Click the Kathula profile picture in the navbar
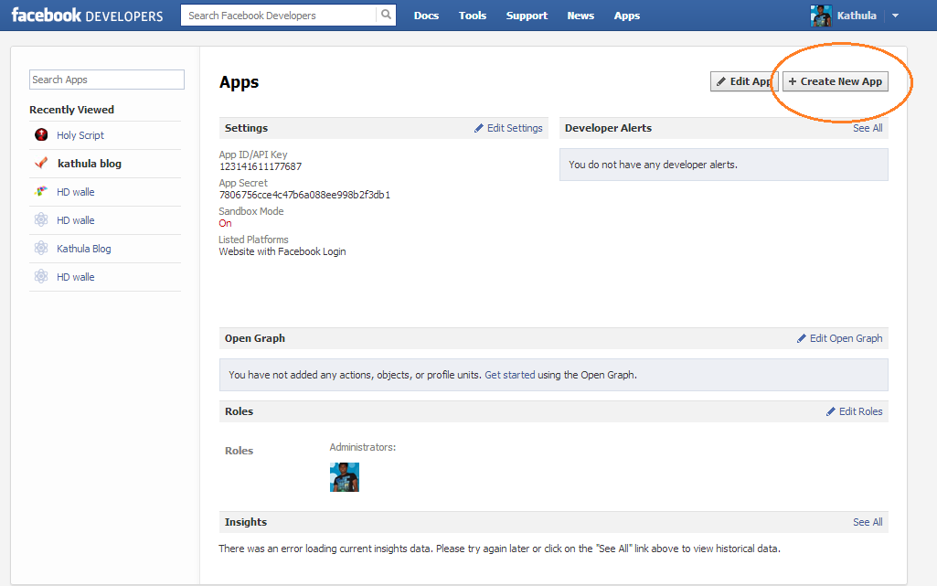The width and height of the screenshot is (937, 586). pyautogui.click(x=820, y=15)
